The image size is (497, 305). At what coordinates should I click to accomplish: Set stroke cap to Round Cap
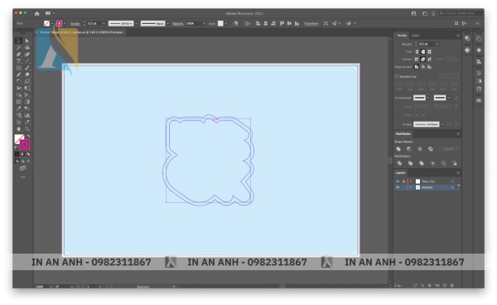pos(422,51)
